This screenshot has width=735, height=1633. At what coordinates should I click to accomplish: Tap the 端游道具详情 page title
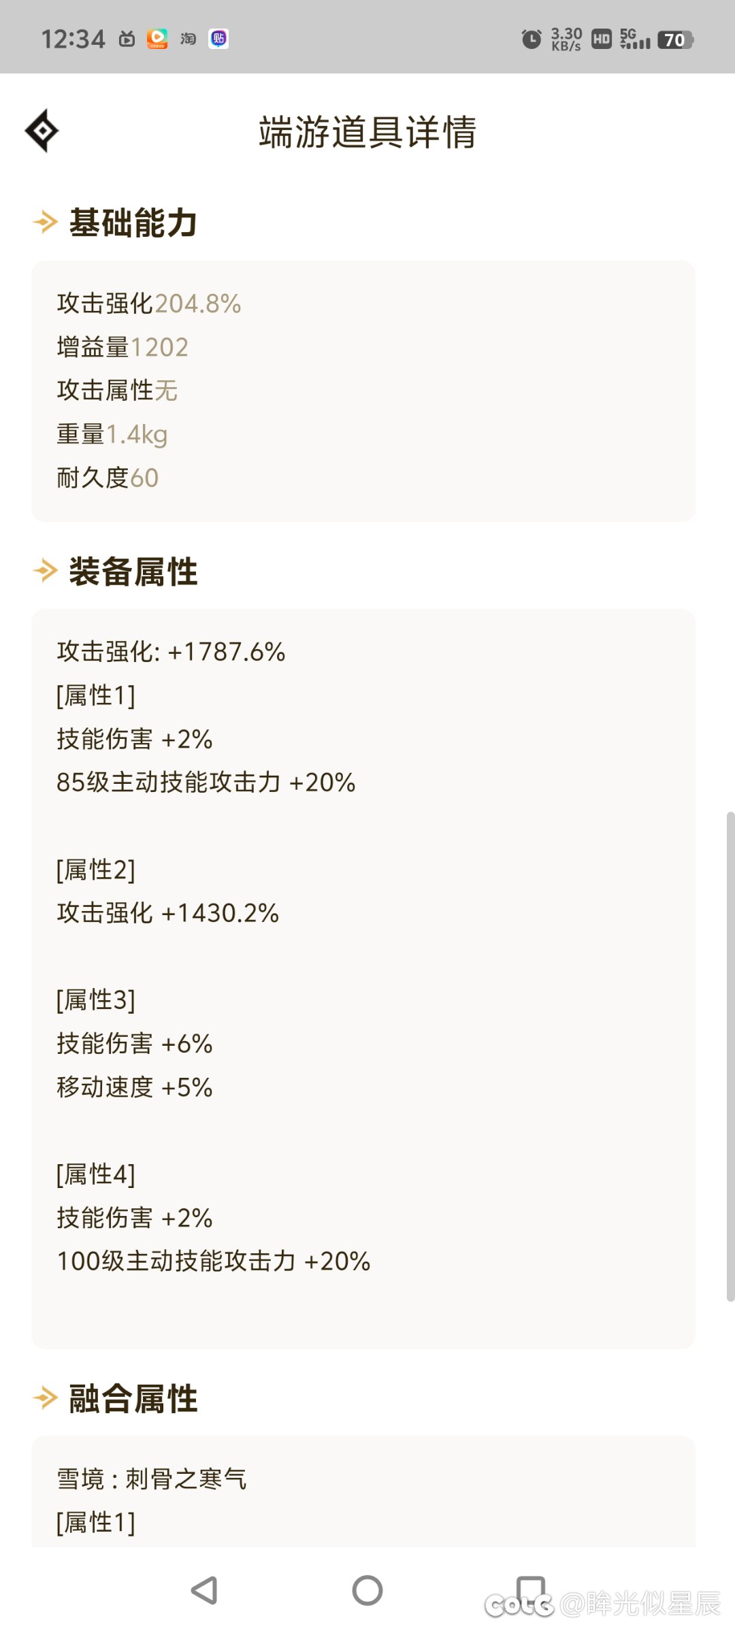tap(367, 131)
